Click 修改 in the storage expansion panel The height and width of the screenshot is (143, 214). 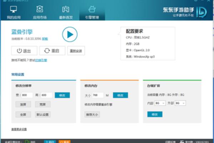coord(155,114)
